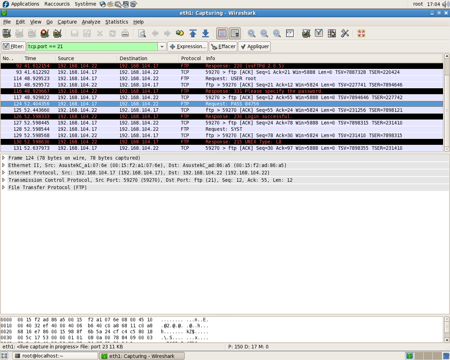450x360 pixels.
Task: Open the Statistics menu
Action: [x=117, y=22]
